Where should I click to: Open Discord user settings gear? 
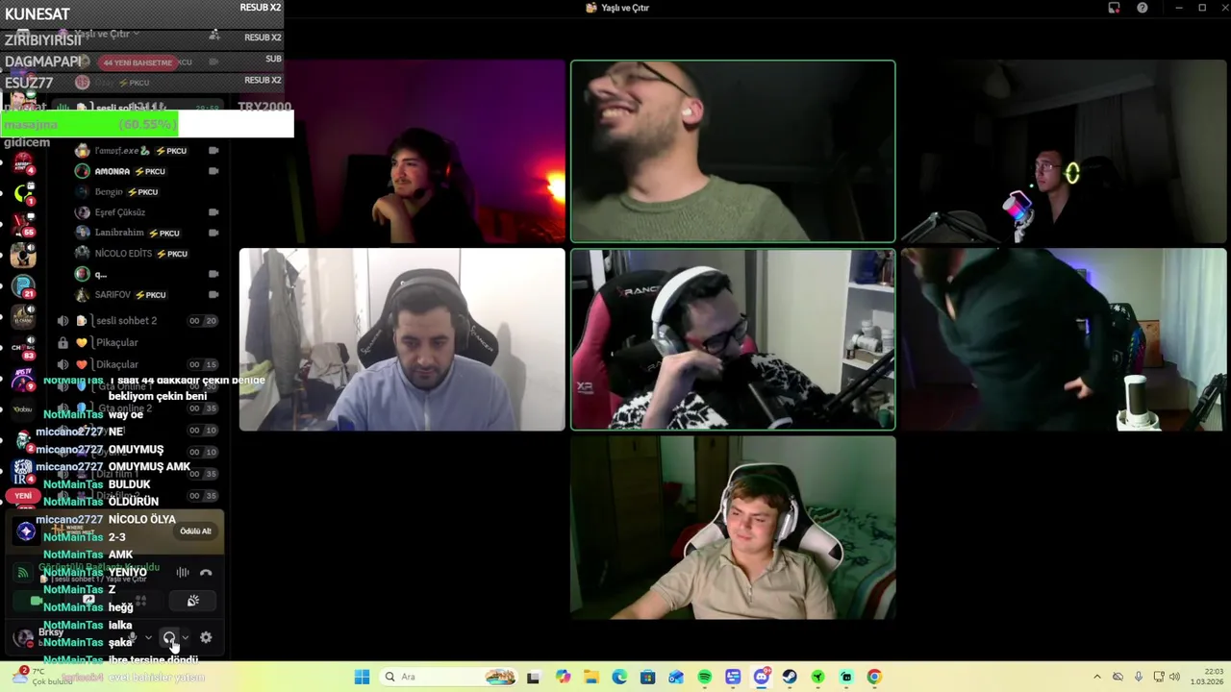point(206,637)
